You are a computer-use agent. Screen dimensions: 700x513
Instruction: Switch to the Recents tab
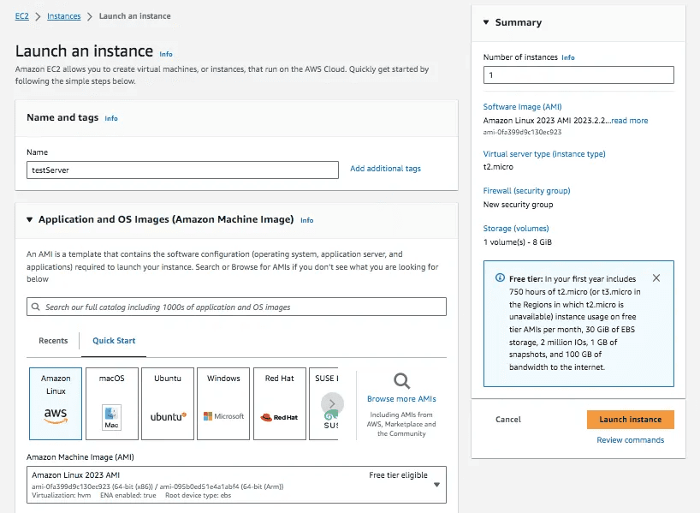53,341
